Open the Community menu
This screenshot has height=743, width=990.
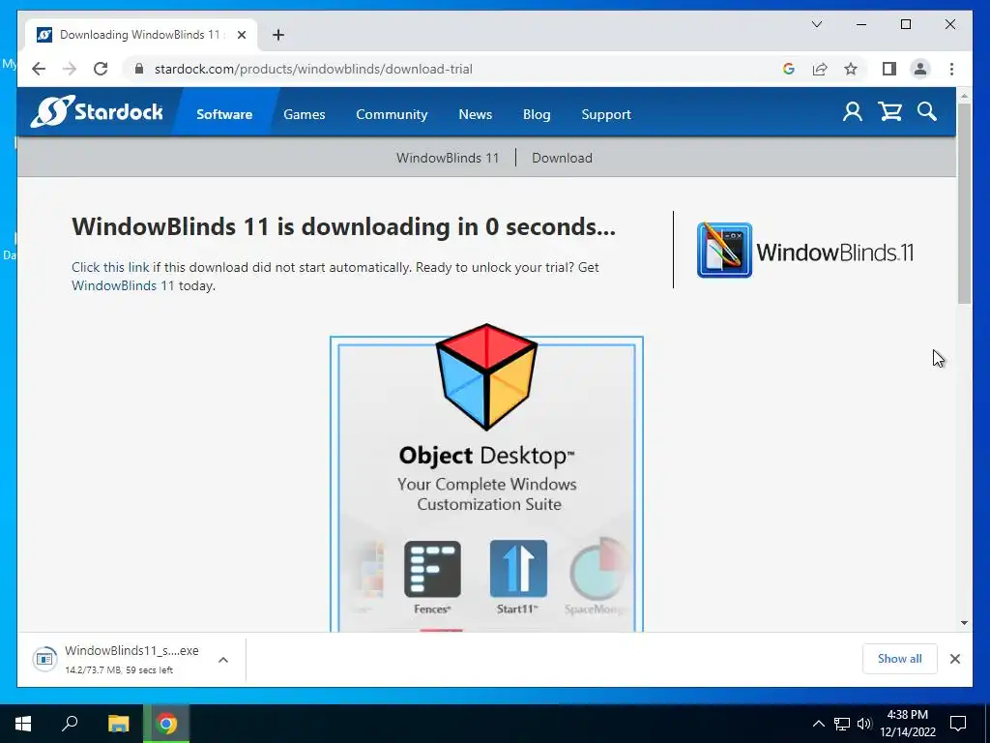point(392,114)
